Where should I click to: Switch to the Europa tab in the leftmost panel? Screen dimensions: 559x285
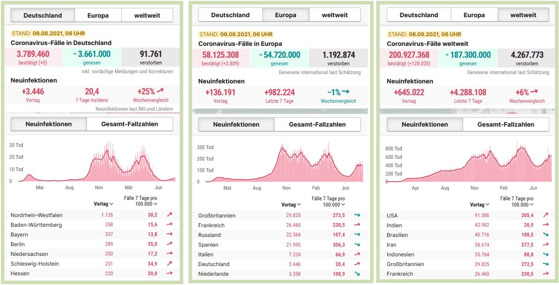point(98,15)
